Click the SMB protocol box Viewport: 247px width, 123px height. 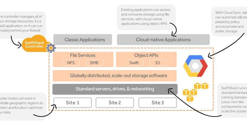(94, 63)
